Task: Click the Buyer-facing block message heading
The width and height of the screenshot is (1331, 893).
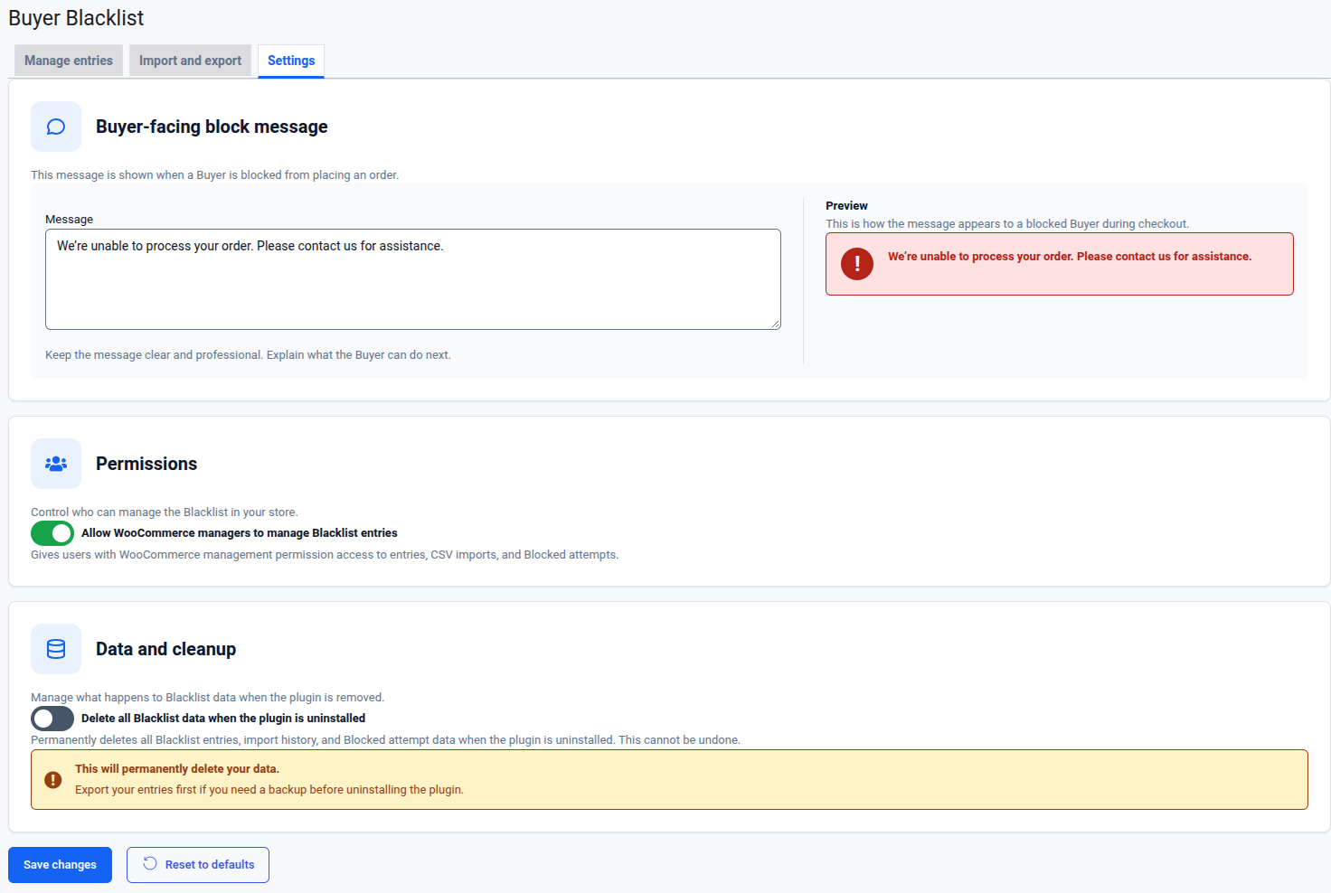Action: 212,127
